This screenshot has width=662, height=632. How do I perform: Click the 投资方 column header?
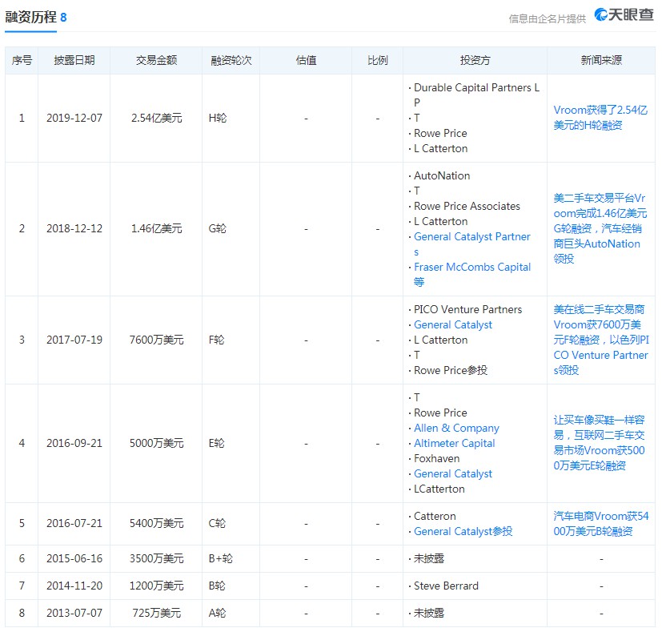pyautogui.click(x=475, y=60)
